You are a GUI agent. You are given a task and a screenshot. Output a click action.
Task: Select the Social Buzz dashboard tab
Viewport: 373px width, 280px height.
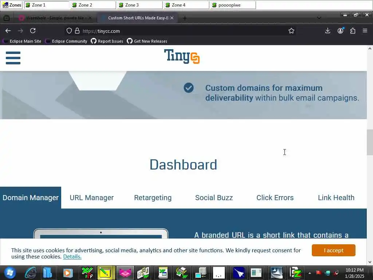pyautogui.click(x=214, y=198)
